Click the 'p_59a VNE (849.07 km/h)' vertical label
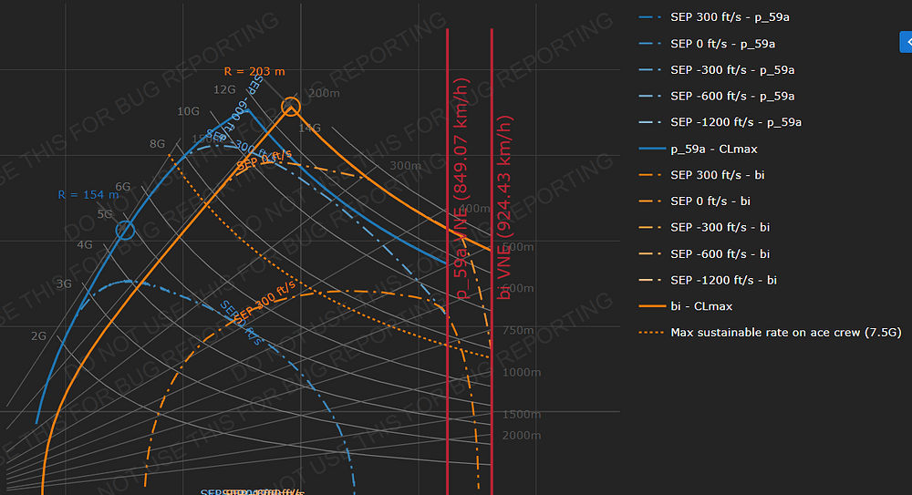The width and height of the screenshot is (912, 495). [461, 189]
